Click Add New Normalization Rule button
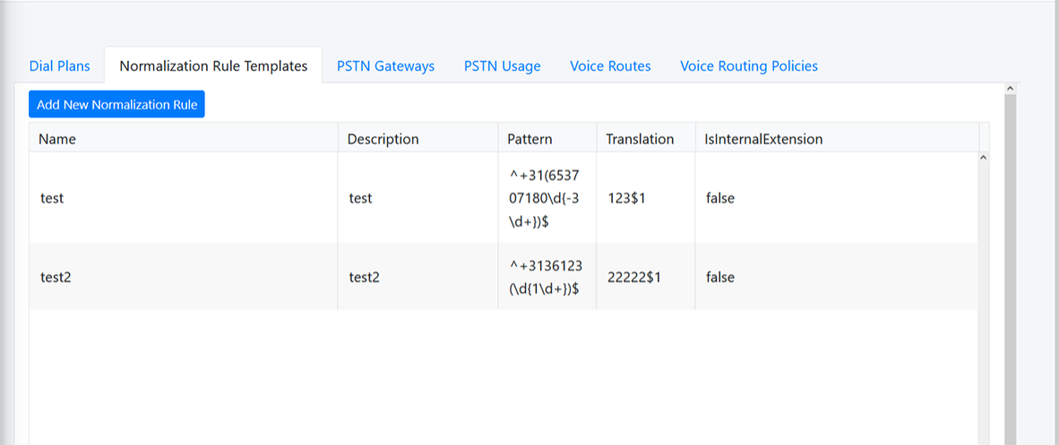Viewport: 1059px width, 445px height. 116,104
